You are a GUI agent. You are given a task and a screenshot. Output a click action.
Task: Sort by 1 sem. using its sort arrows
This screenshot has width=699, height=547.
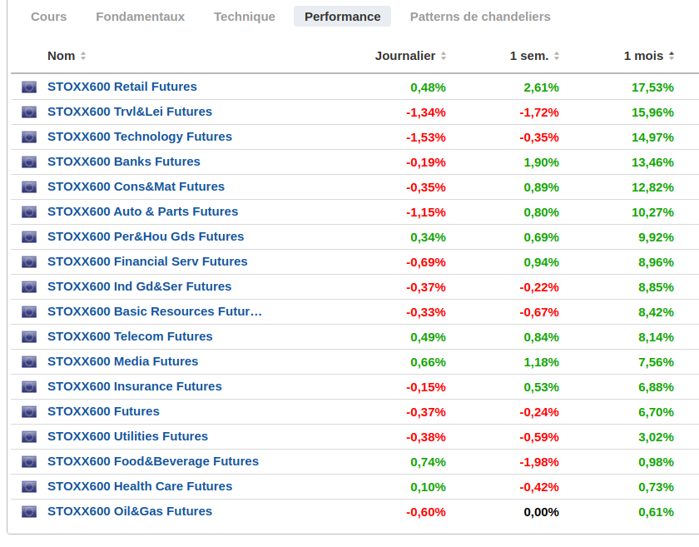(557, 56)
